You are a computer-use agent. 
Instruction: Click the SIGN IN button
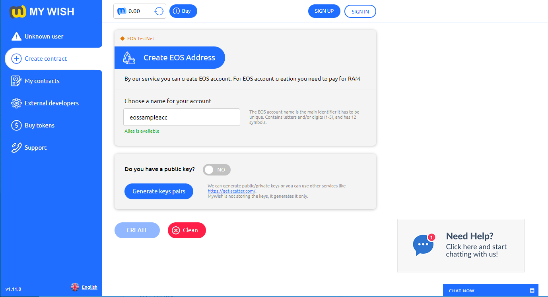(360, 12)
